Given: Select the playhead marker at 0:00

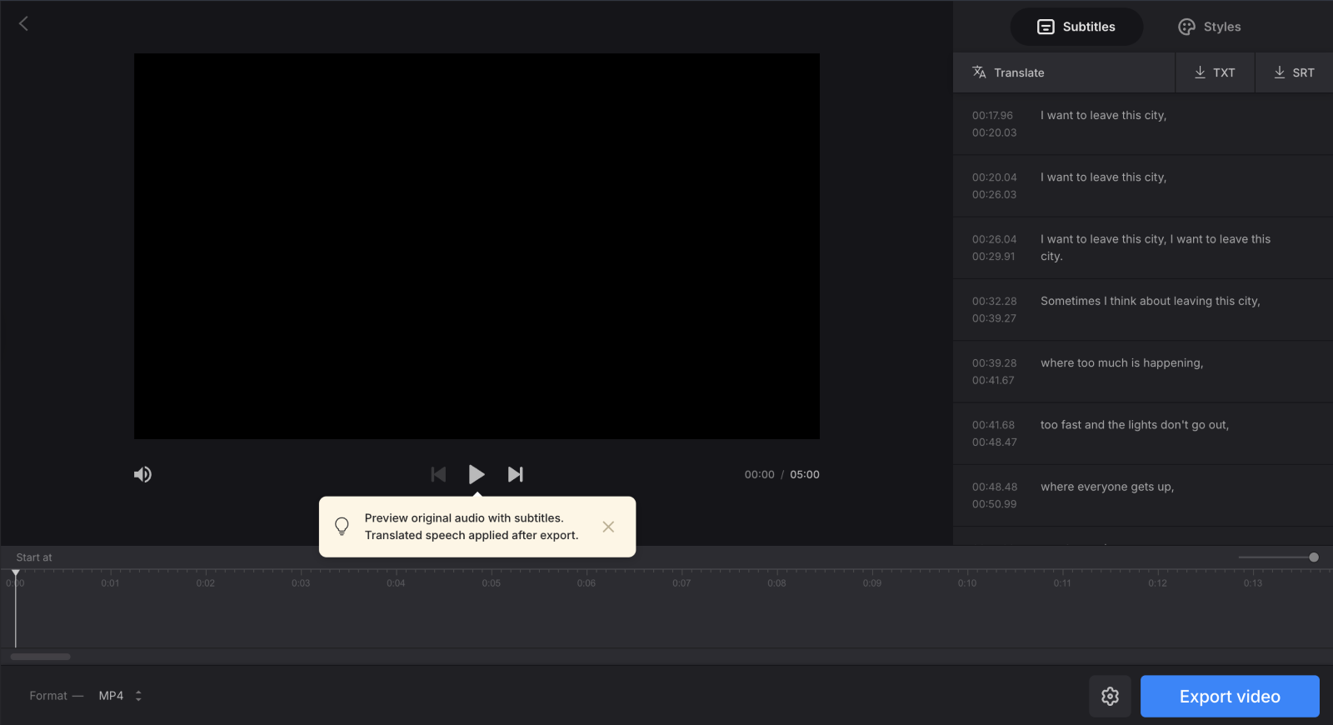Looking at the screenshot, I should [x=15, y=573].
